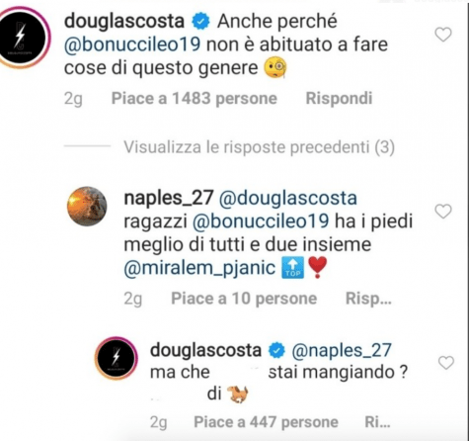This screenshot has width=469, height=441.
Task: Click the verified badge in douglascosta's reply
Action: click(276, 351)
